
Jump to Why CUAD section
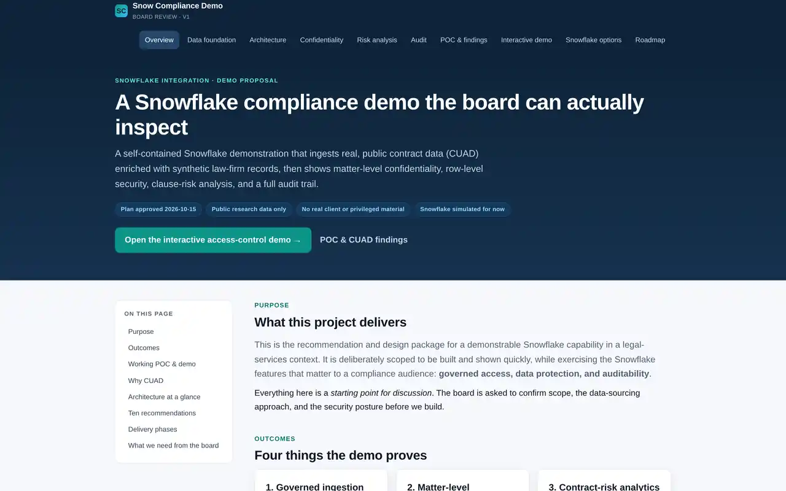174,381
